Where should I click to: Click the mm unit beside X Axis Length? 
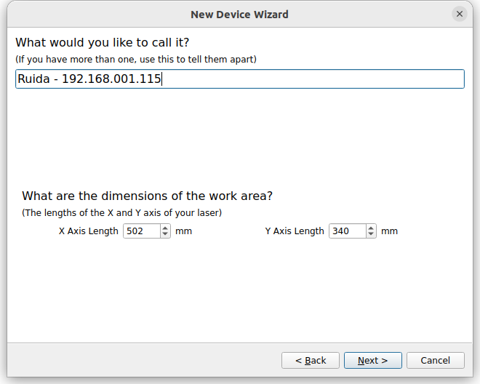pos(183,231)
